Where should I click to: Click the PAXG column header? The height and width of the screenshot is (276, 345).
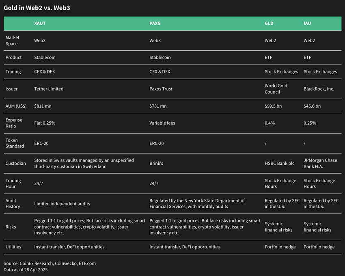(155, 24)
